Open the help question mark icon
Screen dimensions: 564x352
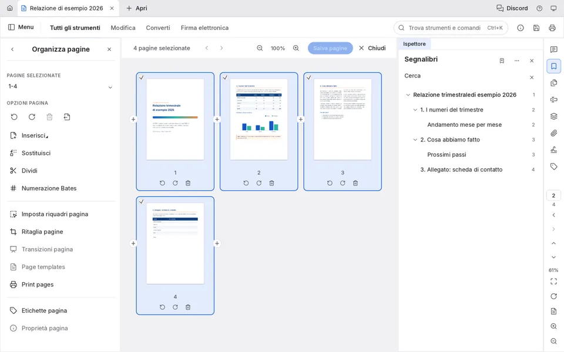539,8
